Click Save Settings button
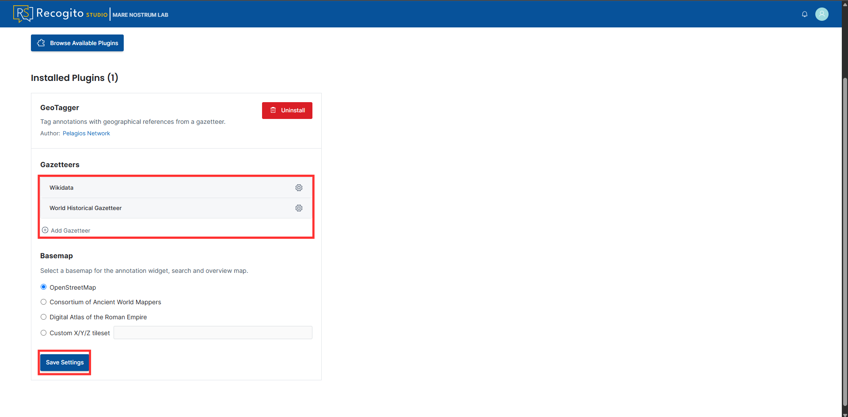The height and width of the screenshot is (417, 848). [x=65, y=363]
